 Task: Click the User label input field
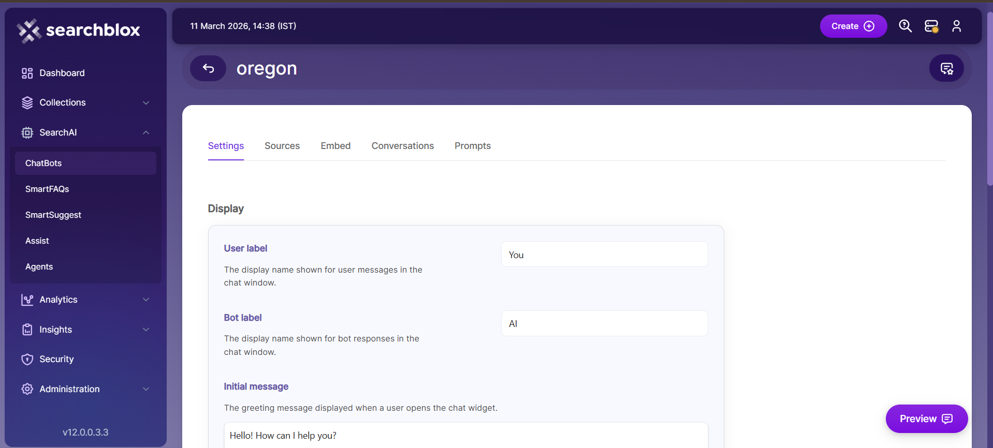click(604, 254)
